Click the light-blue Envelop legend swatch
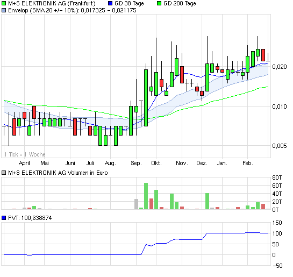This screenshot has width=293, height=277. point(4,10)
